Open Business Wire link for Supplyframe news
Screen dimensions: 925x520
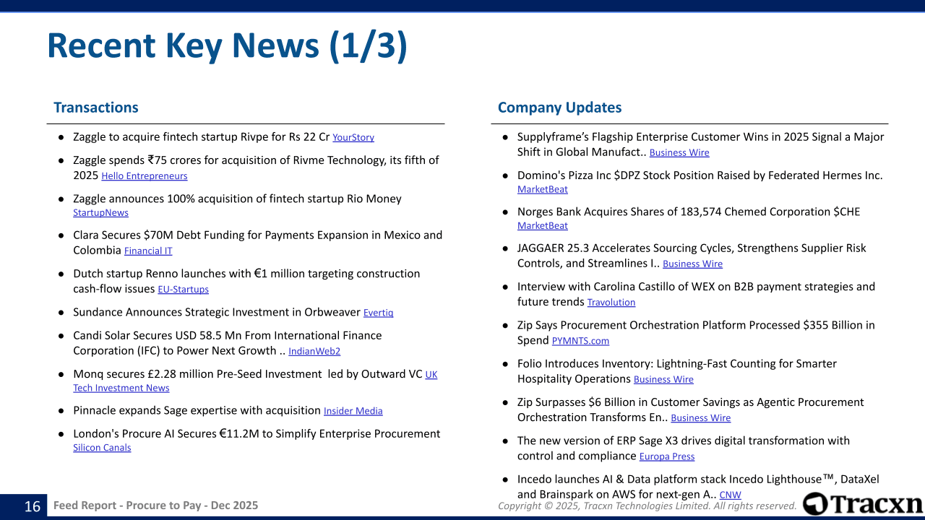[x=679, y=152]
